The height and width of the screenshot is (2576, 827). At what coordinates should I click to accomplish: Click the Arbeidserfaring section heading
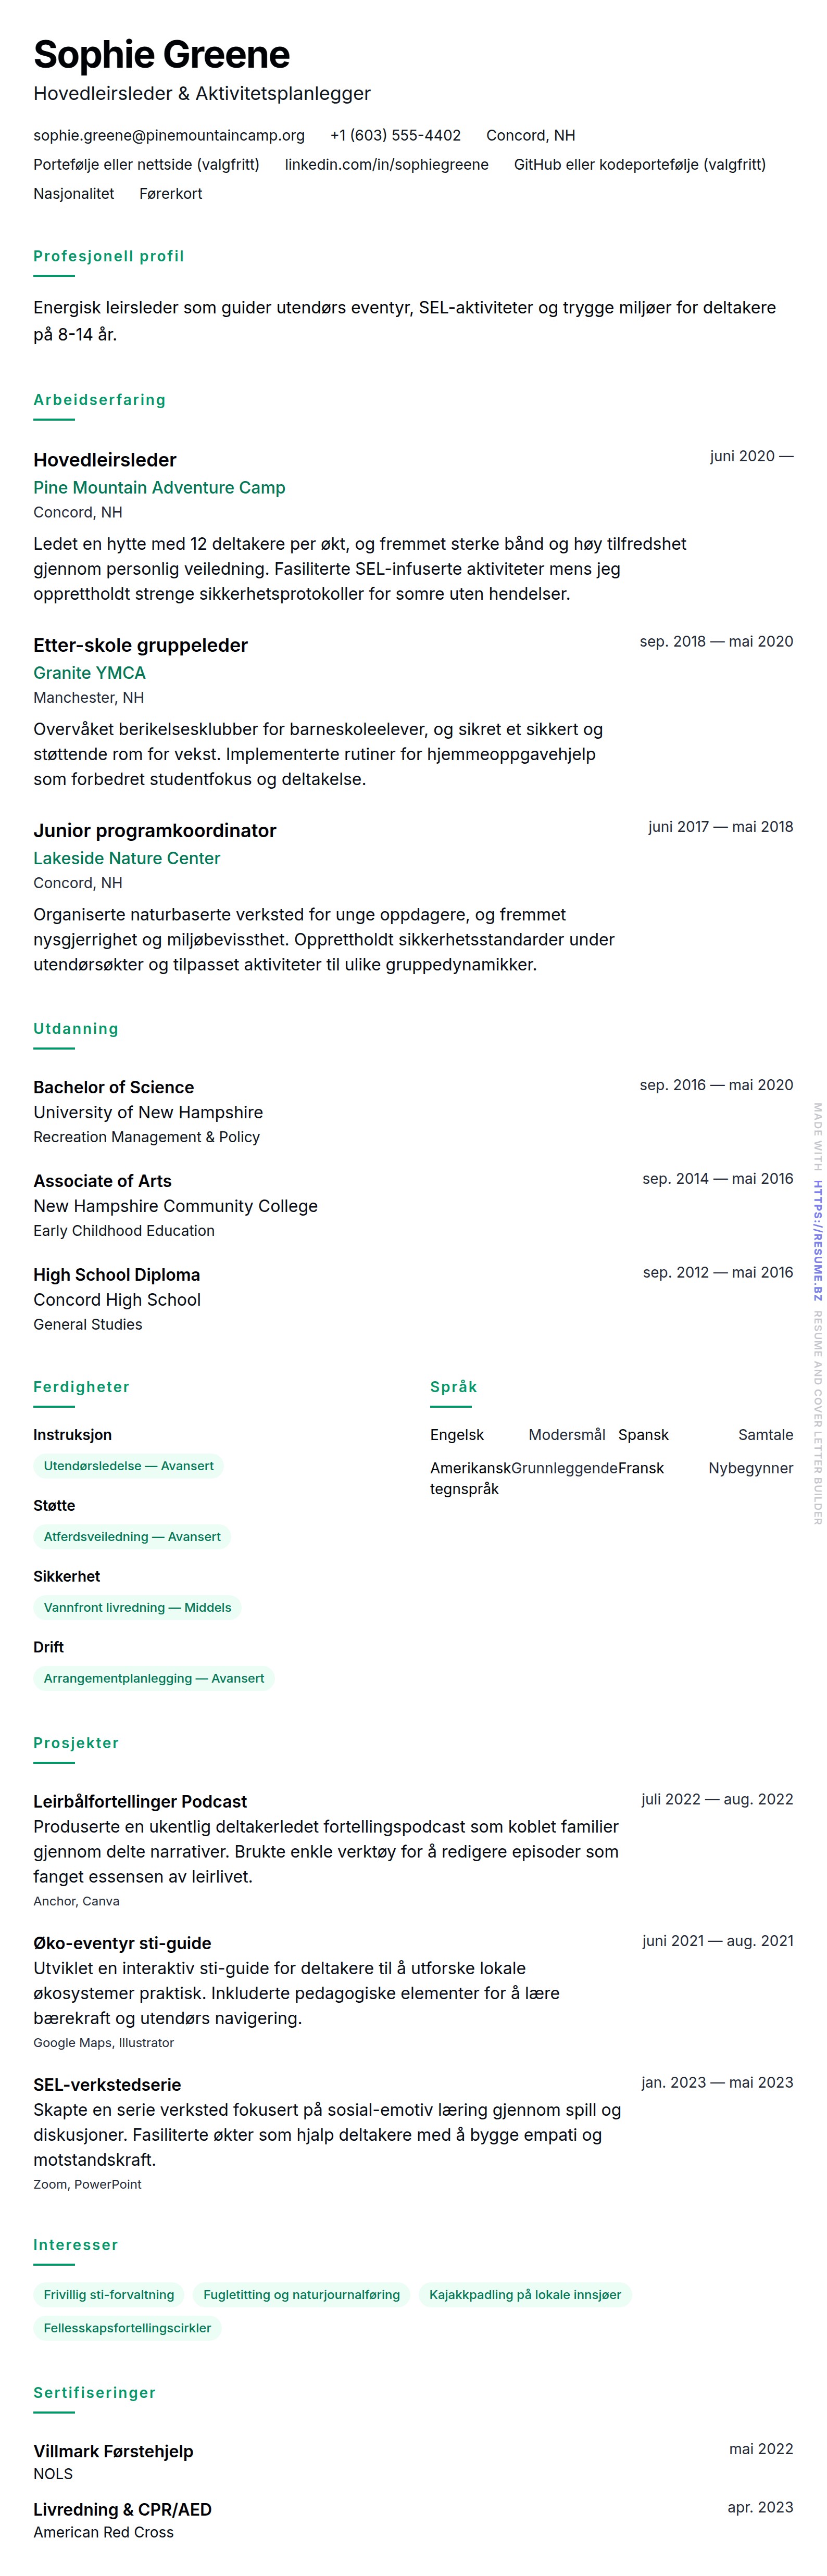pyautogui.click(x=99, y=400)
